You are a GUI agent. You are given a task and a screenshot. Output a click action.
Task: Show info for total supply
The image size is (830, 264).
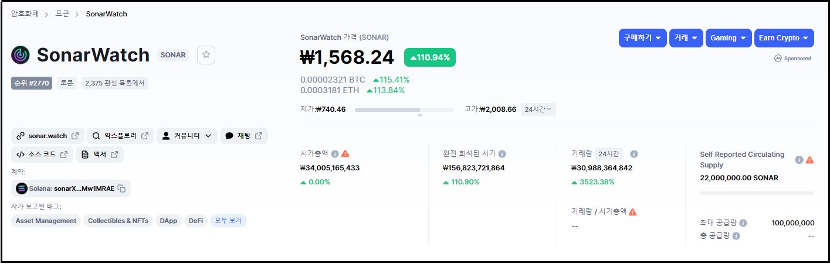736,236
